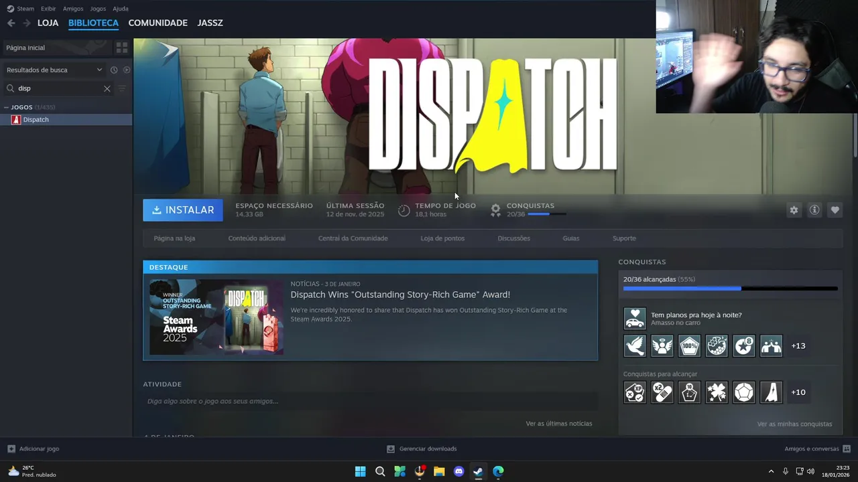This screenshot has width=858, height=482.
Task: Click achievements progress bar in panel
Action: [x=731, y=289]
